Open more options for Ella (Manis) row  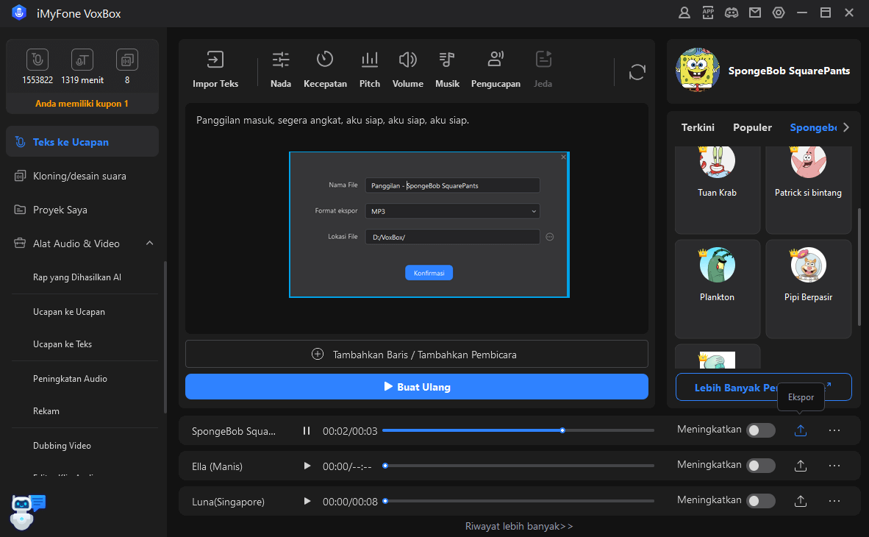point(834,466)
